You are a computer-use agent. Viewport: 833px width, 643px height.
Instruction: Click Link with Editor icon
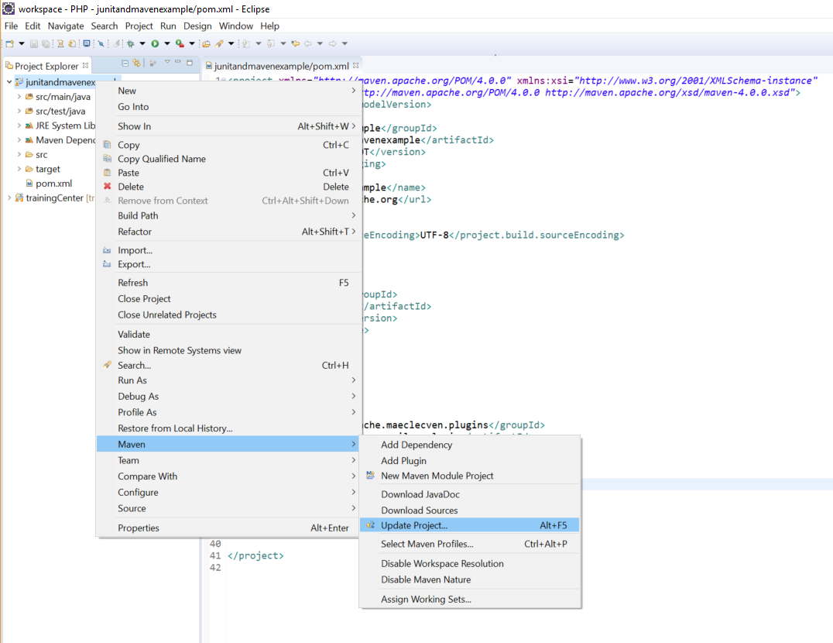click(136, 63)
